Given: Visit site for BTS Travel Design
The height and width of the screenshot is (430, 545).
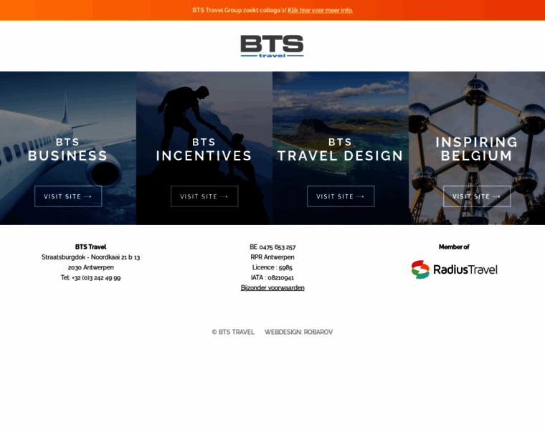Looking at the screenshot, I should pyautogui.click(x=341, y=196).
